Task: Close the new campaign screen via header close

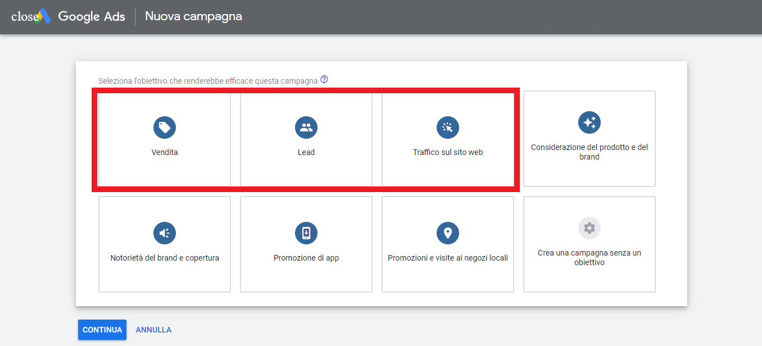Action: tap(22, 17)
